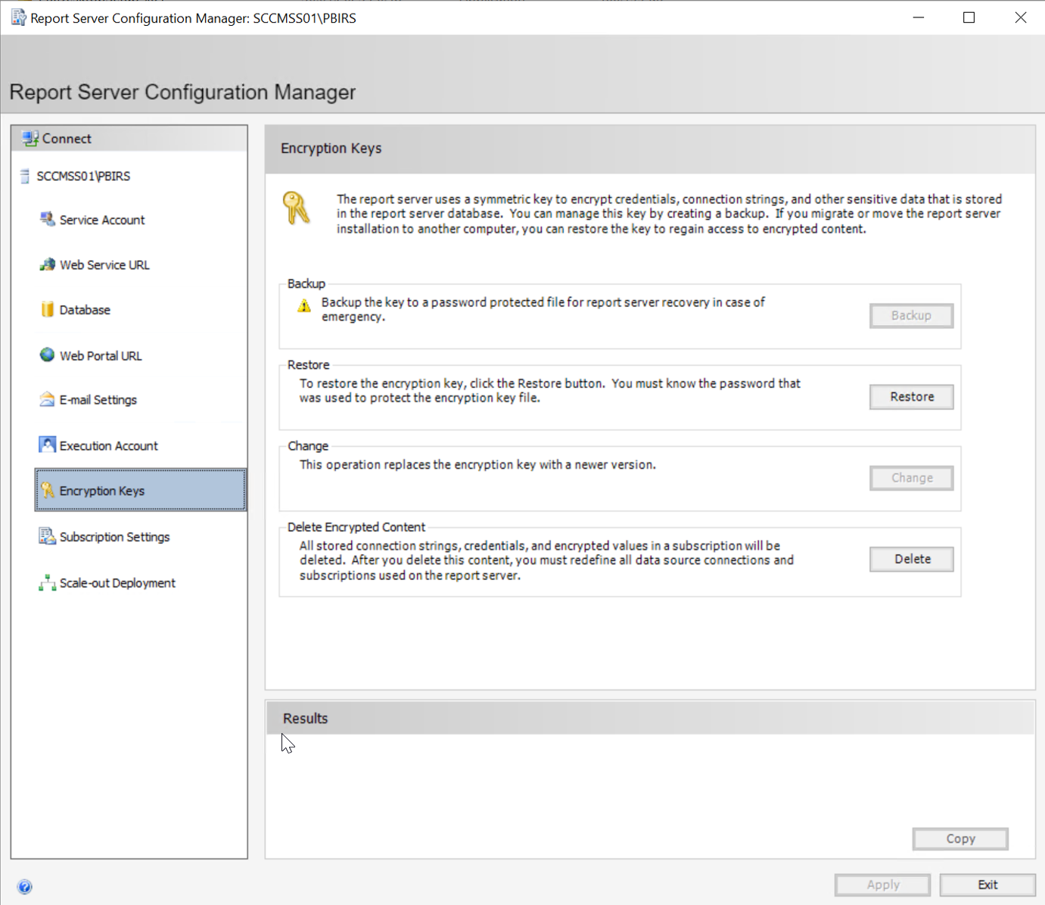The height and width of the screenshot is (905, 1045).
Task: Click the 'Report Server Configuration Manager' large title
Action: [182, 92]
